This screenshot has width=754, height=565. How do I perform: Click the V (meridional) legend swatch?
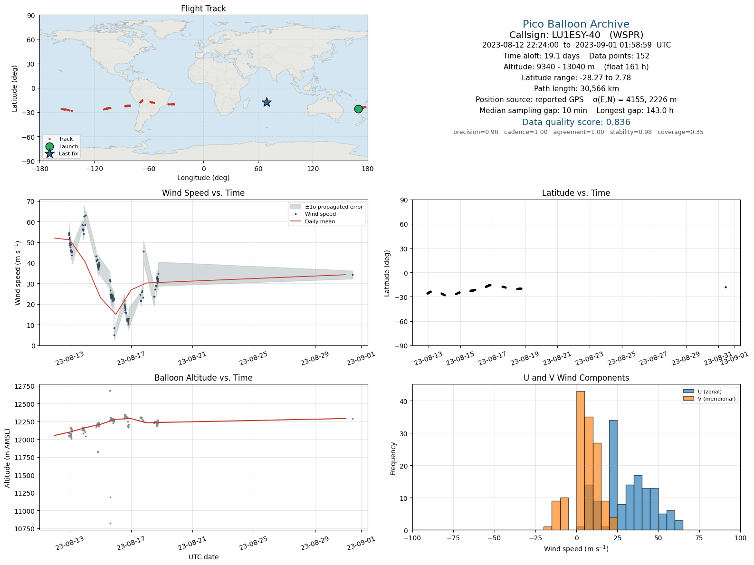point(688,399)
